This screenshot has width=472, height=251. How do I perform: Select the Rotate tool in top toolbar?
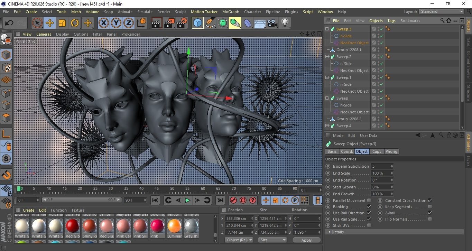[x=75, y=23]
